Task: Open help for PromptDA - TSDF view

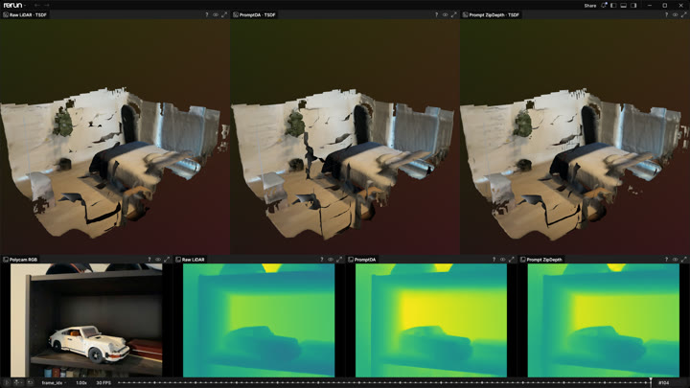Action: click(x=437, y=15)
